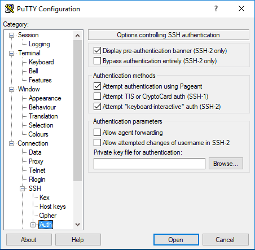The width and height of the screenshot is (255, 250).
Task: Uncheck Attempt authentication using Pageant
Action: [97, 86]
